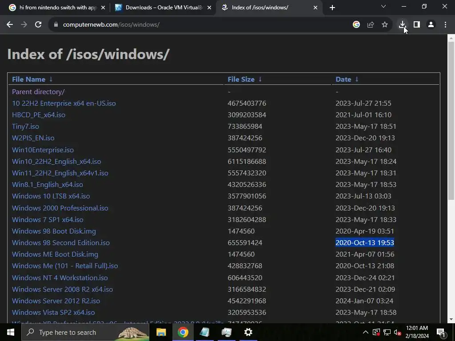Viewport: 455px width, 341px height.
Task: Download Windows 7 SP1 x64.iso
Action: click(48, 219)
